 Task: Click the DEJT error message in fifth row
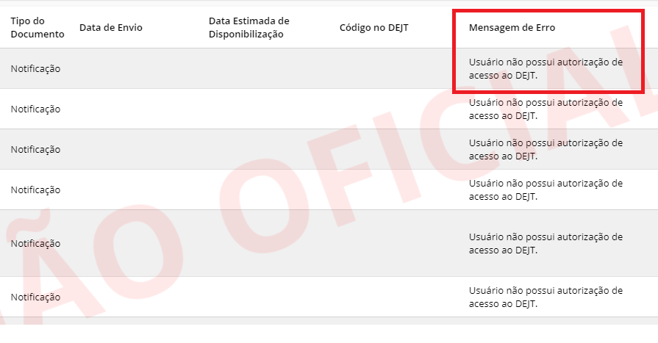click(x=546, y=244)
